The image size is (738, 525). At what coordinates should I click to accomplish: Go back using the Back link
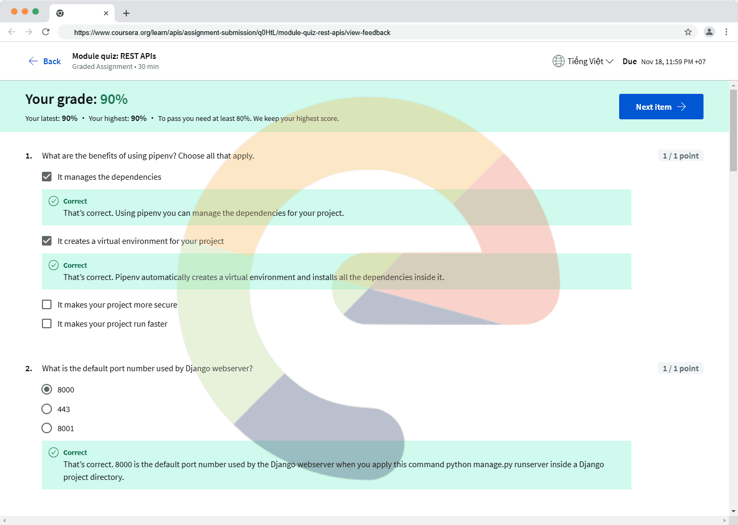[x=45, y=61]
